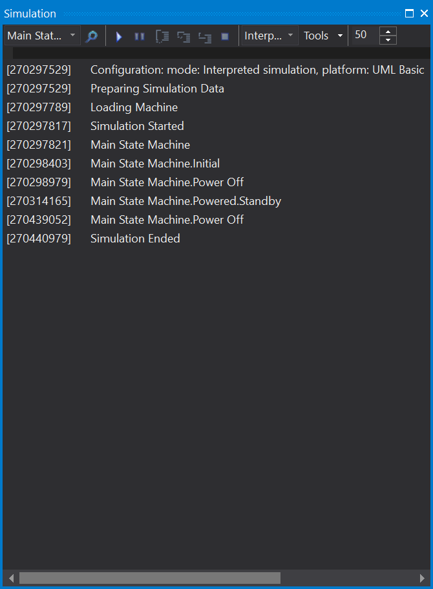The image size is (433, 589).
Task: Click the window float icon in the title bar
Action: coord(409,13)
